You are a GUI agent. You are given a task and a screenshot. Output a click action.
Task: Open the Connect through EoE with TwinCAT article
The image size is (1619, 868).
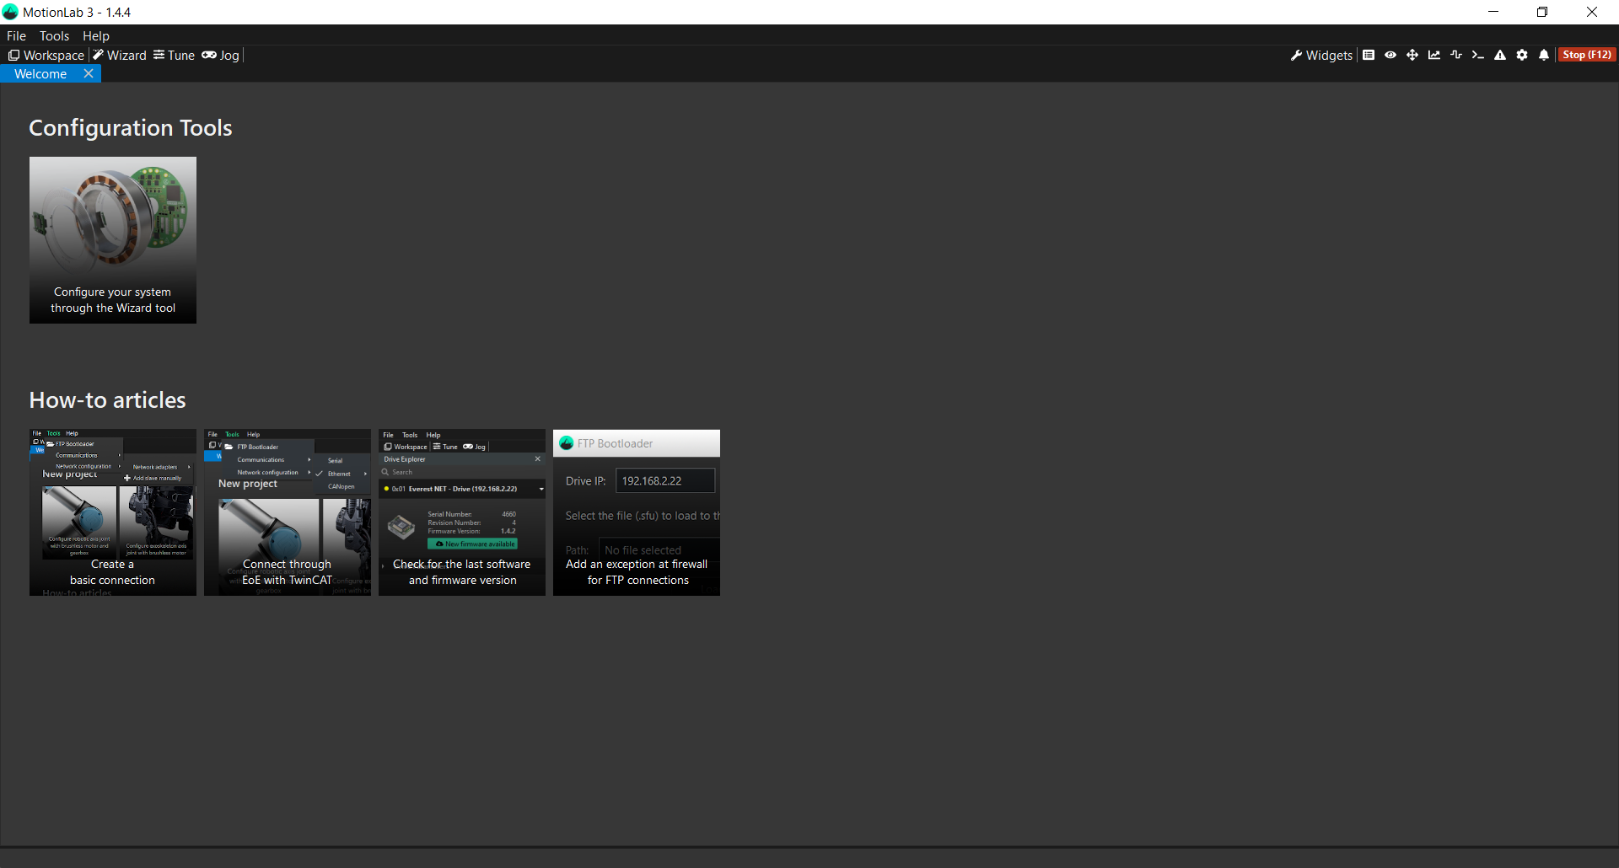coord(287,512)
